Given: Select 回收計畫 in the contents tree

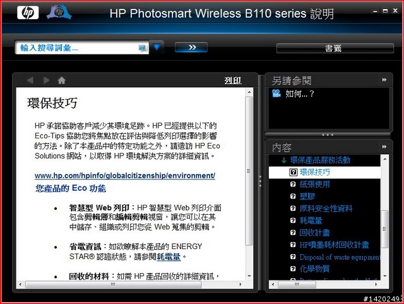Looking at the screenshot, I should click(x=314, y=233).
